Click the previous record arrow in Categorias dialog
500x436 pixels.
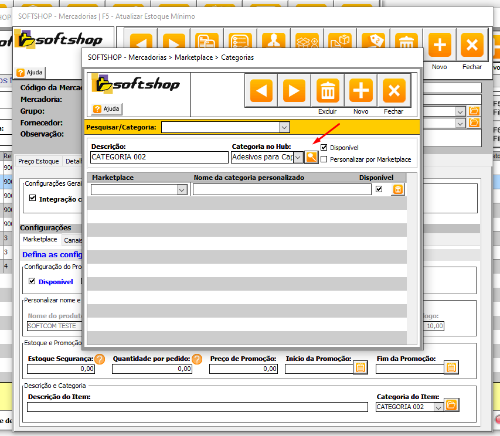tap(261, 91)
